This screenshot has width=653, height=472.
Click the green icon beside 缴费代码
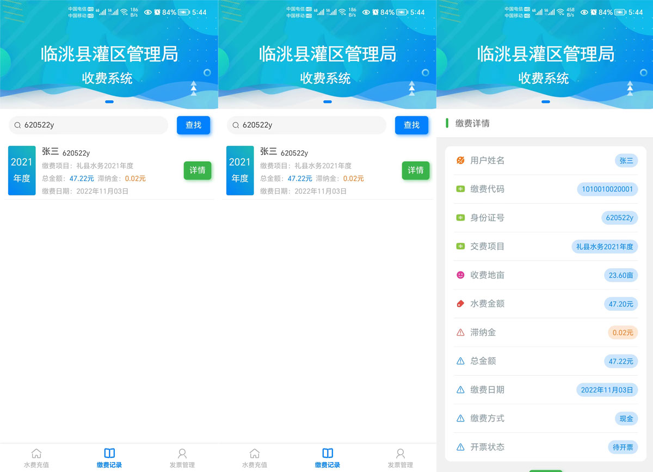tap(460, 189)
